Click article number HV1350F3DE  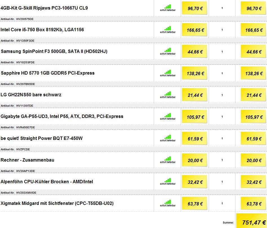click(25, 41)
